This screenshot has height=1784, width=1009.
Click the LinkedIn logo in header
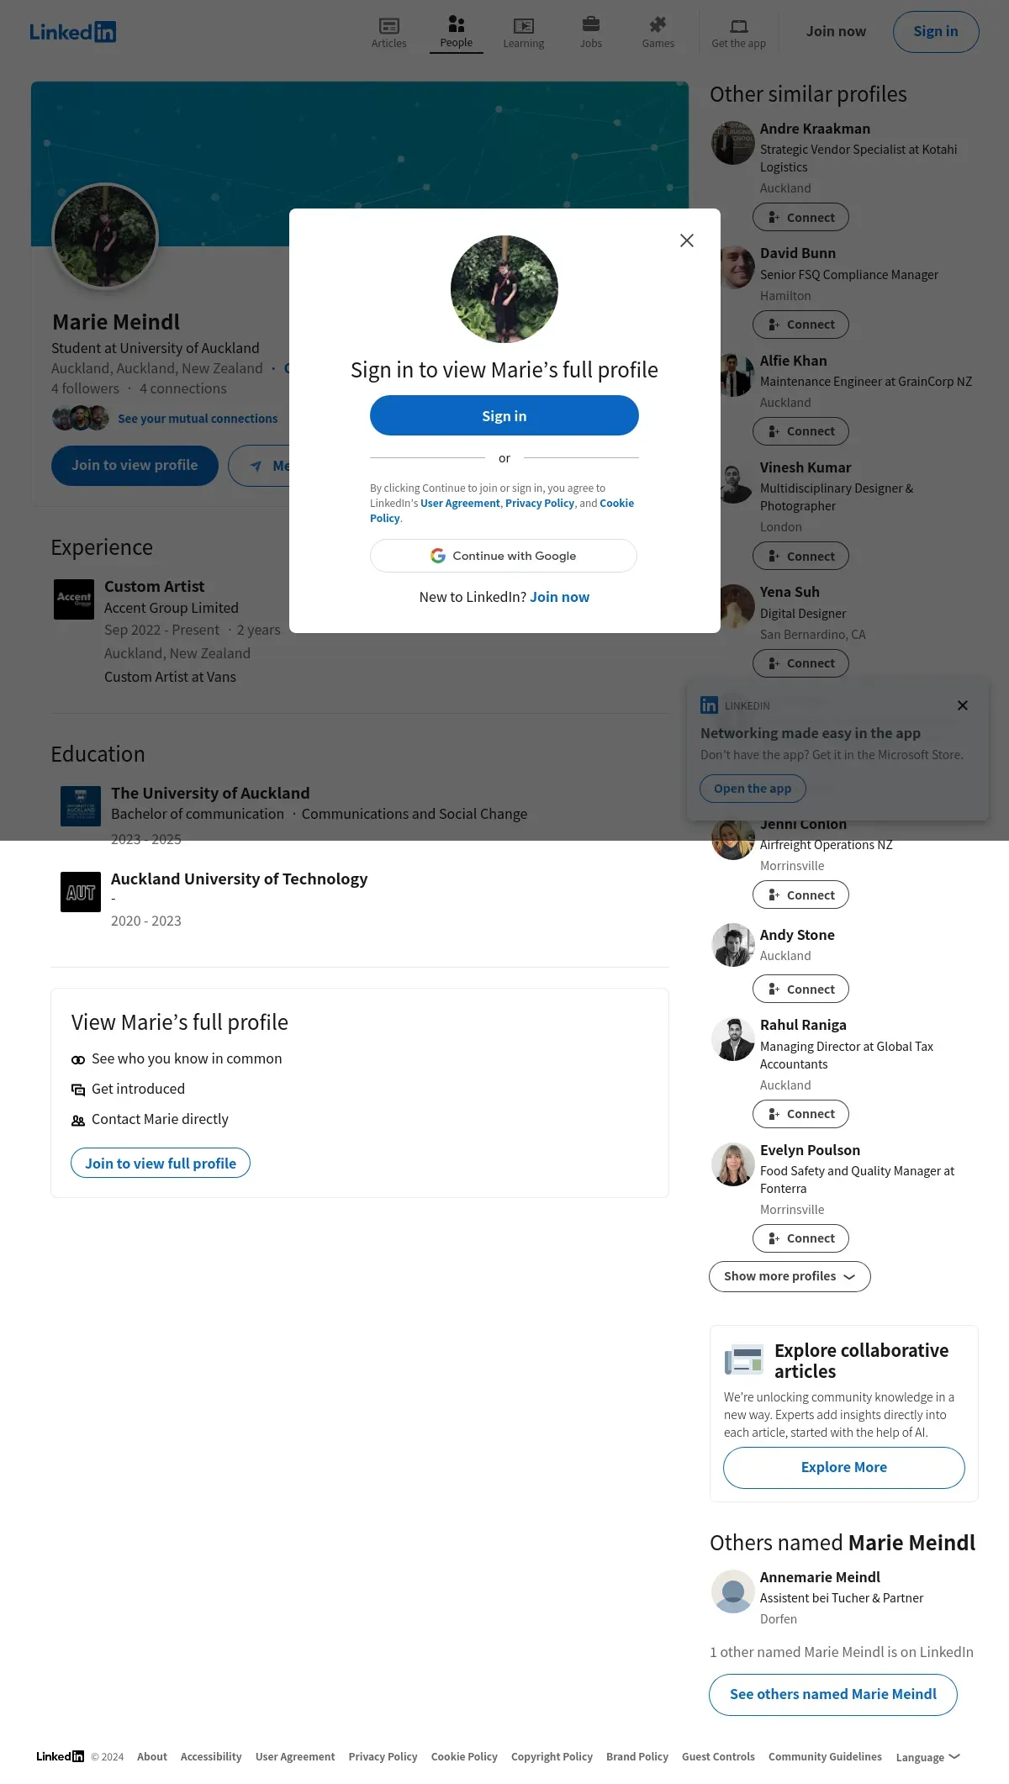coord(73,32)
